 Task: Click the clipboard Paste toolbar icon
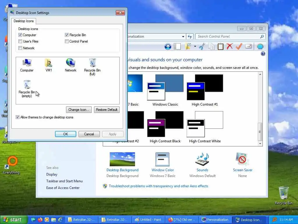coord(221,46)
